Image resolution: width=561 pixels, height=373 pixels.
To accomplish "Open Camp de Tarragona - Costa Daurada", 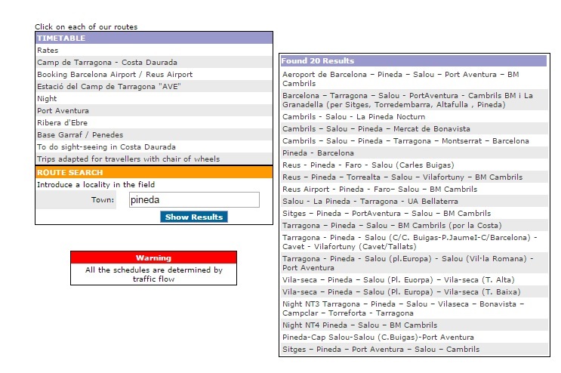I will 107,63.
